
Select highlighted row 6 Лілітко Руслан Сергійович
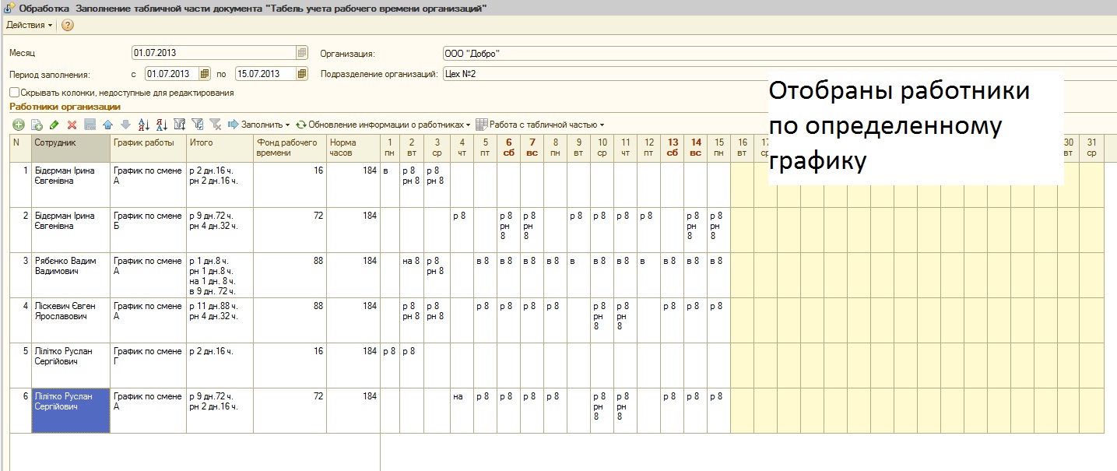(71, 410)
